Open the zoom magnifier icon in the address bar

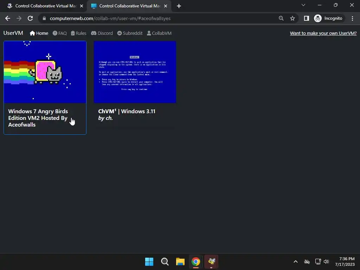pos(281,18)
